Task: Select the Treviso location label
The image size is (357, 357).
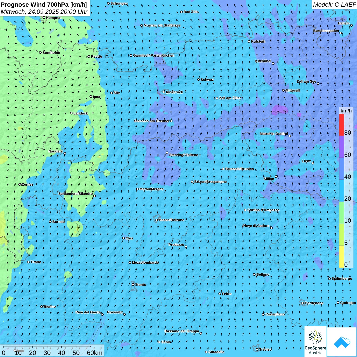Action: pyautogui.click(x=265, y=349)
